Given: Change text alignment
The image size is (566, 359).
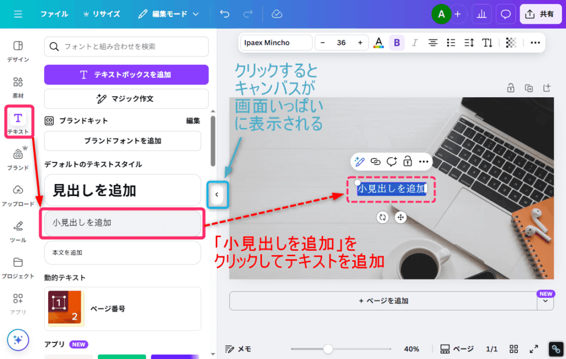Looking at the screenshot, I should [x=433, y=43].
